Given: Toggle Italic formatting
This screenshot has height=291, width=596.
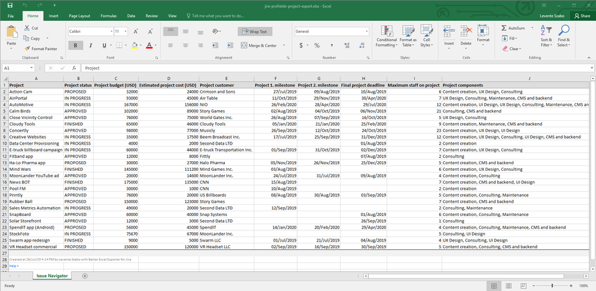Looking at the screenshot, I should [x=91, y=45].
